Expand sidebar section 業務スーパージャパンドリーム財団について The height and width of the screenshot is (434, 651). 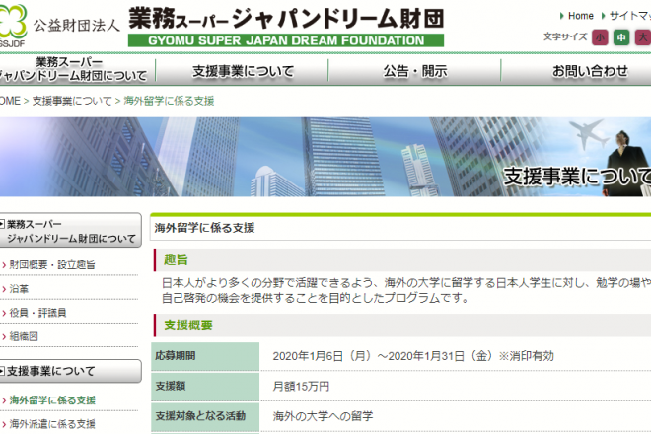pos(69,232)
